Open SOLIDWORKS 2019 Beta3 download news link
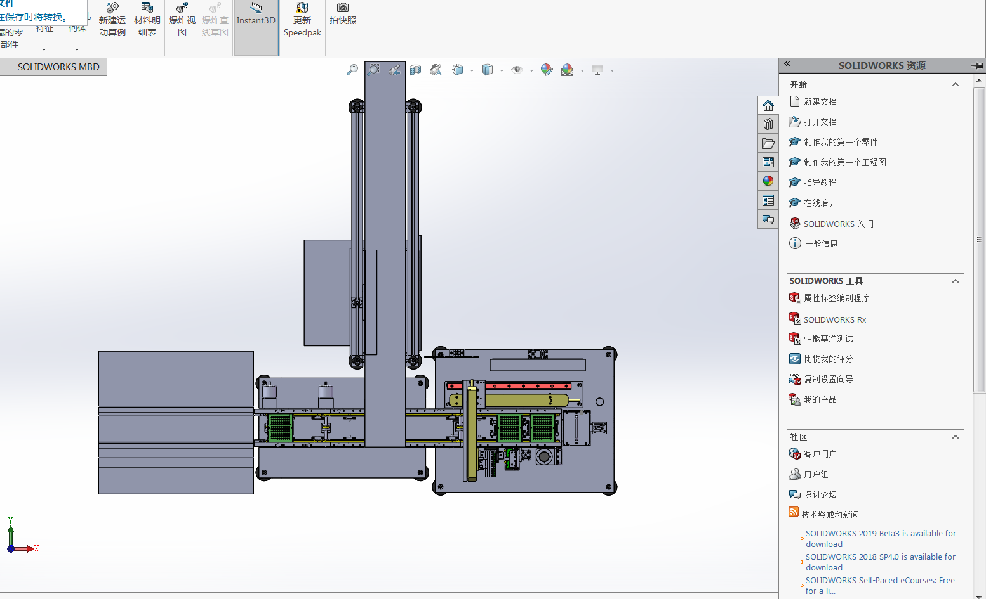986x599 pixels. (880, 539)
